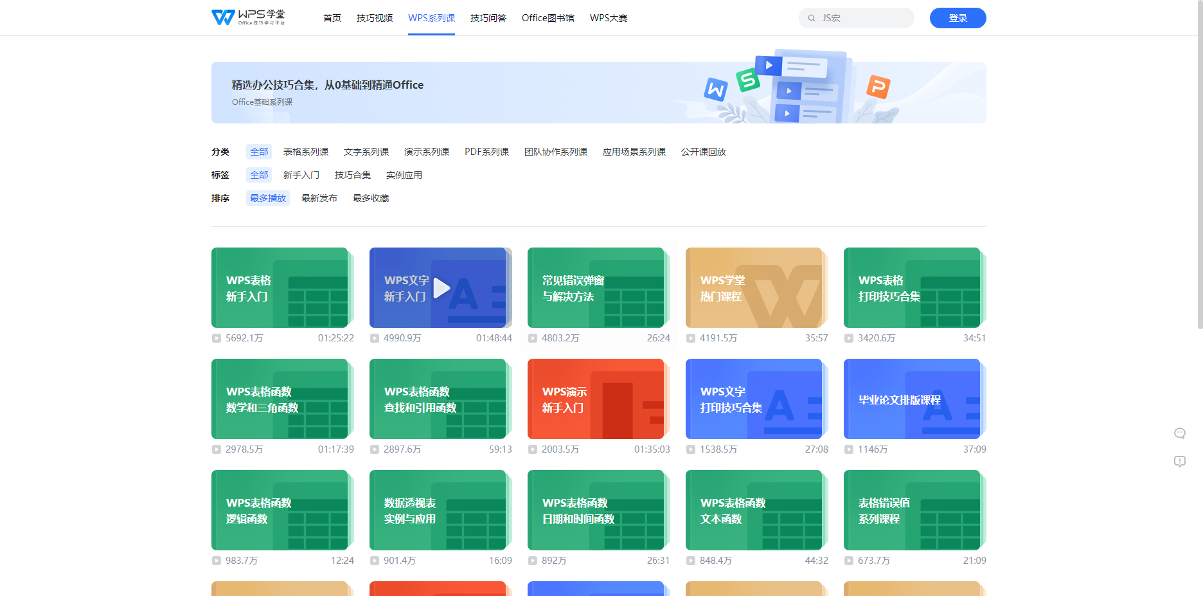1203x596 pixels.
Task: Open the WPS表格函数 文本函数 card
Action: pos(757,510)
